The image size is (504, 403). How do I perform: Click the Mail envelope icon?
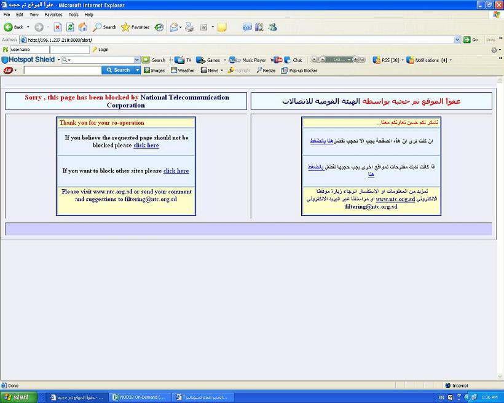point(174,27)
